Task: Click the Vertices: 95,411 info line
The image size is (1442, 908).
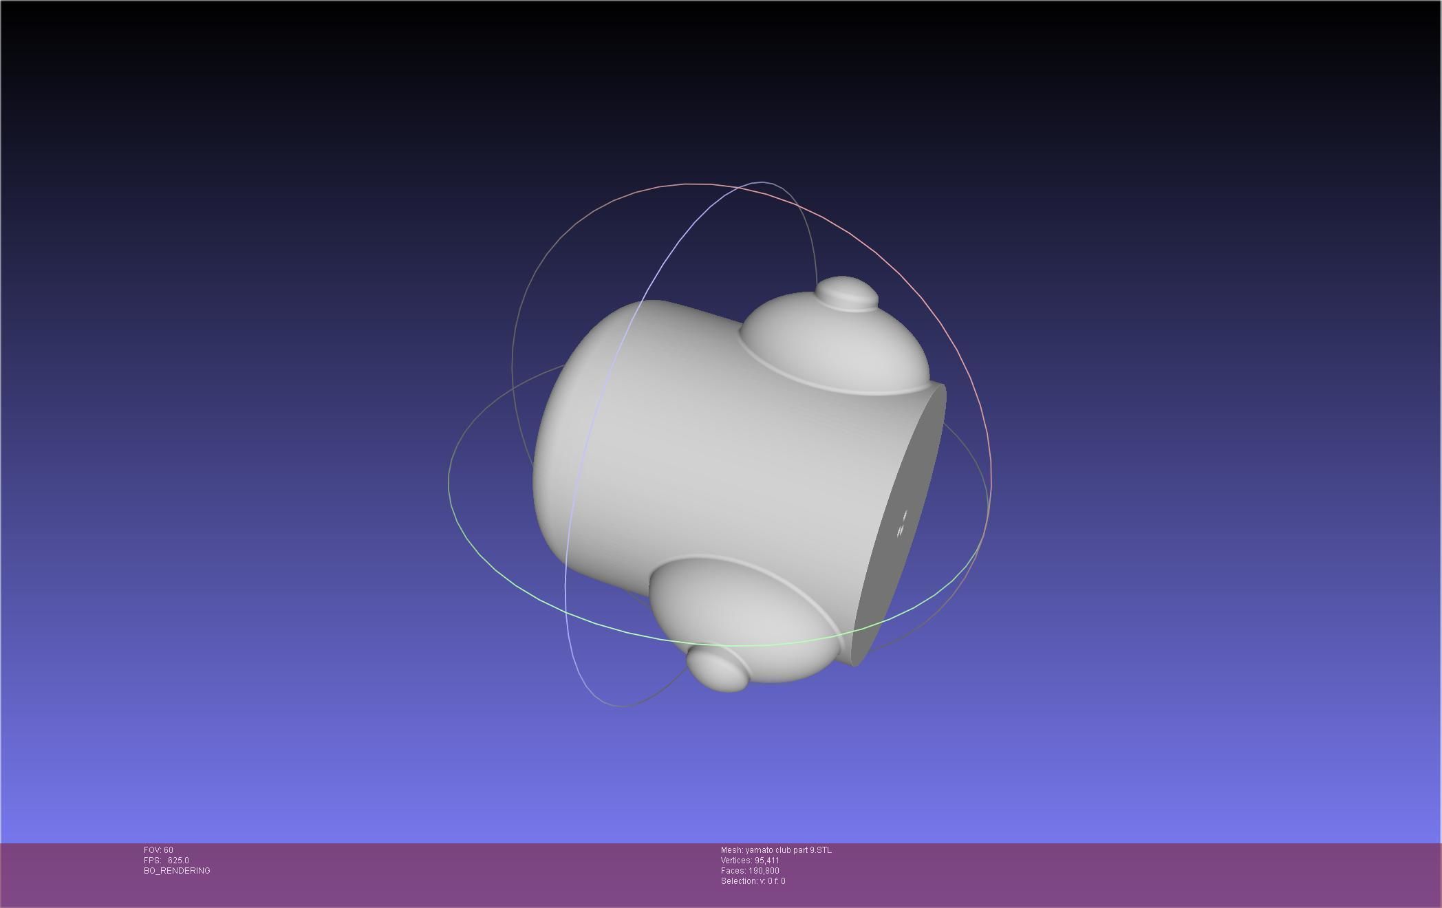Action: click(x=750, y=861)
